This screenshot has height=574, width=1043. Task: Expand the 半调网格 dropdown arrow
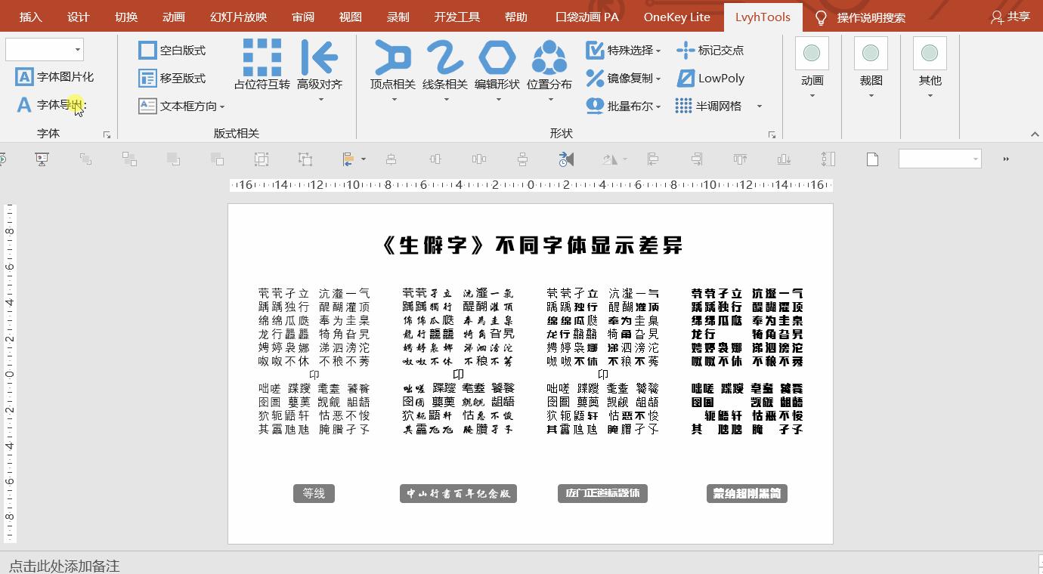coord(760,106)
